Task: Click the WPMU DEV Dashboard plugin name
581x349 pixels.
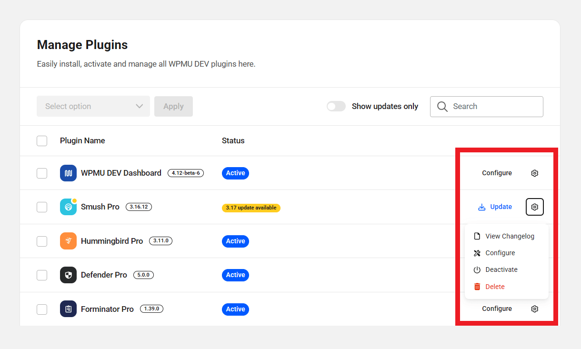Action: [x=121, y=173]
